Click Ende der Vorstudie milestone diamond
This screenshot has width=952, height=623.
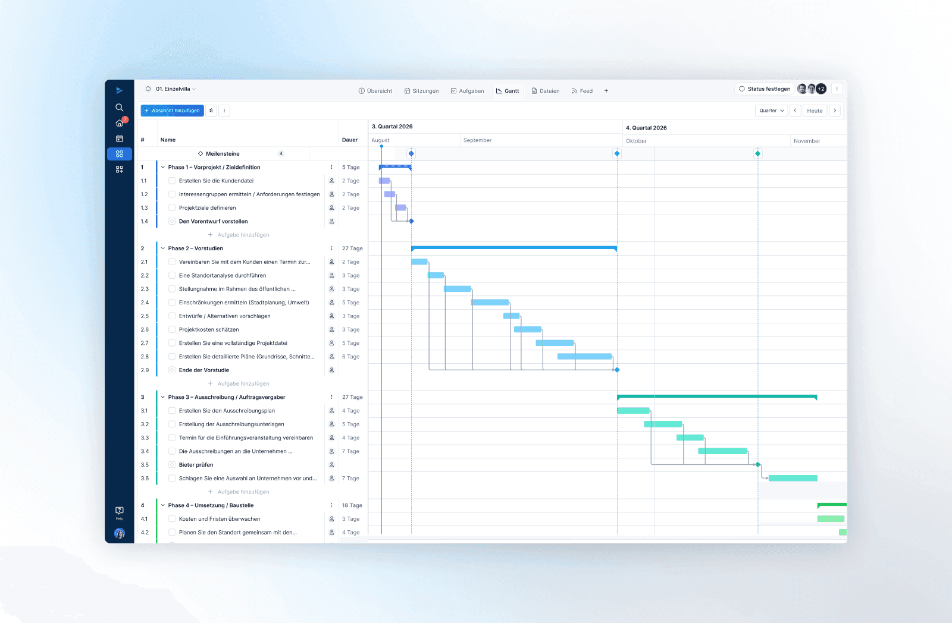point(617,370)
